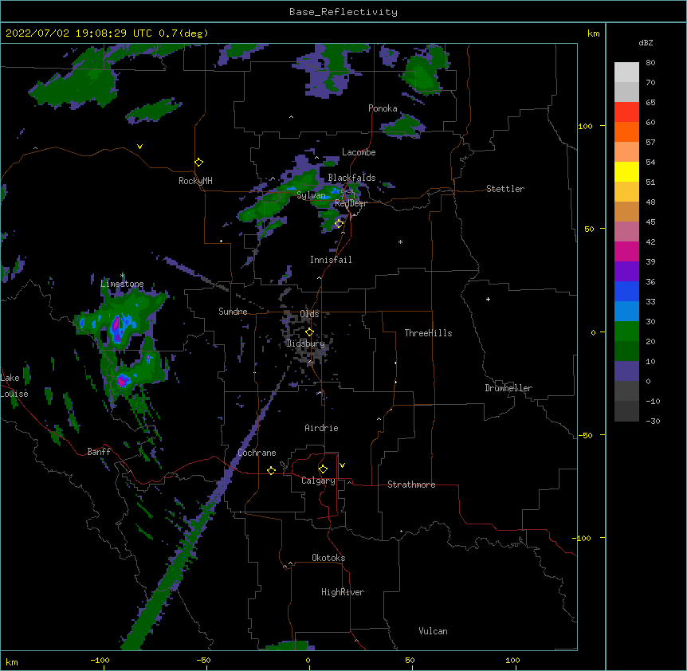Image resolution: width=687 pixels, height=671 pixels.
Task: Click the yellow diamond marker south of RedDeer
Action: (339, 224)
